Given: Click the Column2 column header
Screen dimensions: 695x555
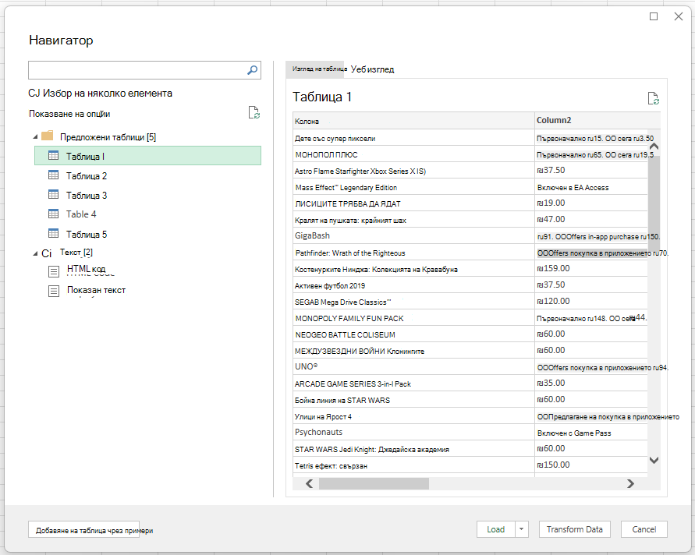Looking at the screenshot, I should [x=597, y=121].
